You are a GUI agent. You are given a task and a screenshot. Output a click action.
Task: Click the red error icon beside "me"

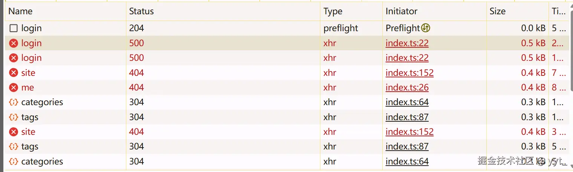click(14, 88)
